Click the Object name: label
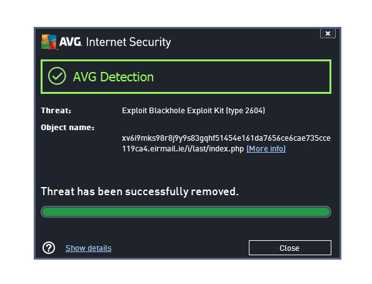 [x=68, y=128]
